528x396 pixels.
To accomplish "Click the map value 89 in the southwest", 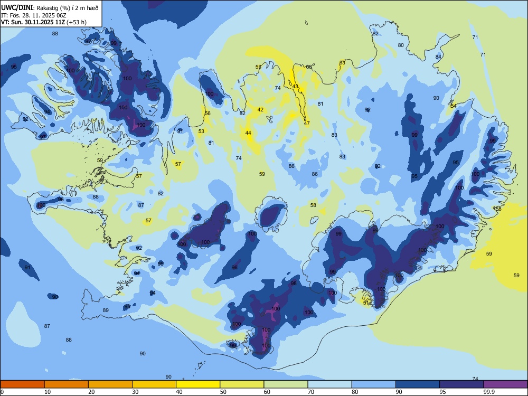I will [x=106, y=310].
